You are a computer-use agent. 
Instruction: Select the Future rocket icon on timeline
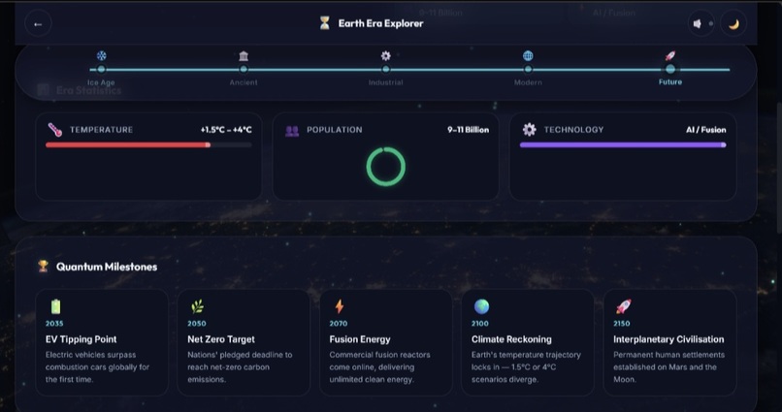coord(670,55)
